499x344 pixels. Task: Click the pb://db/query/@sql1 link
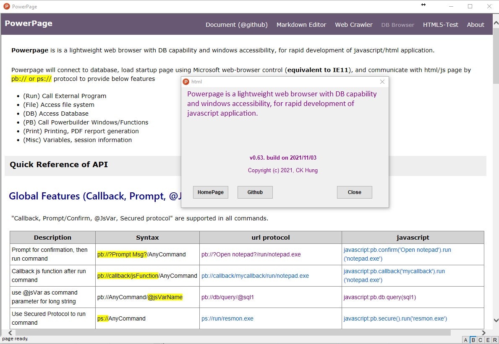click(x=227, y=297)
